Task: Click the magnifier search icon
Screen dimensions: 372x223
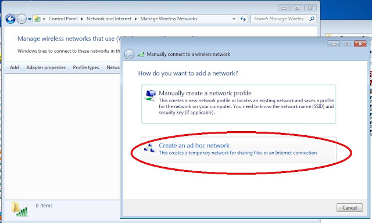Action: point(312,19)
